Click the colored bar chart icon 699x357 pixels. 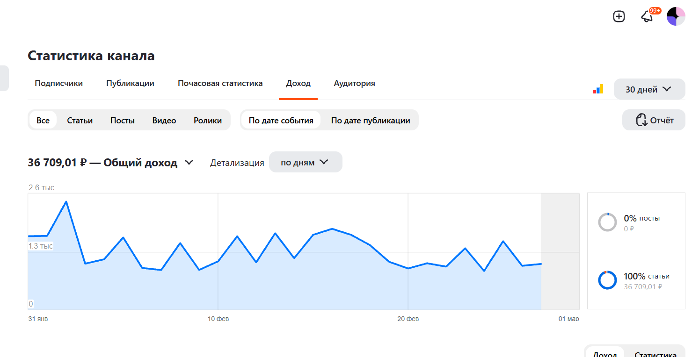click(x=598, y=89)
